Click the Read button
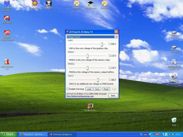This screenshot has width=183, height=137. click(x=106, y=89)
